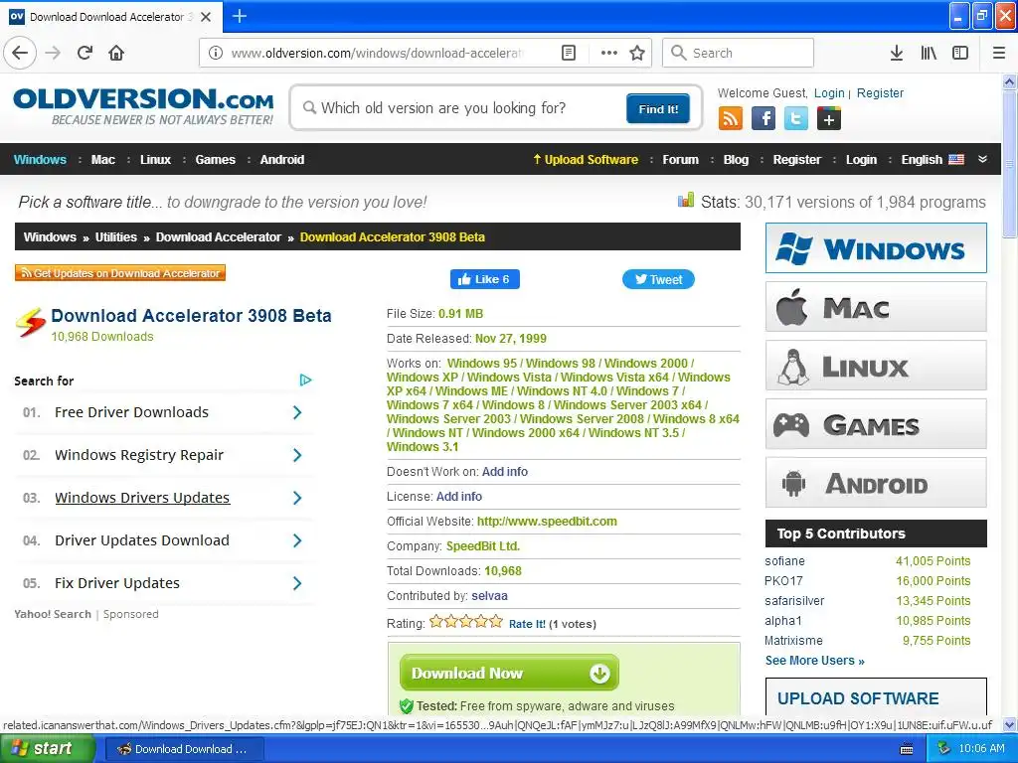Open site information icon in address bar
The height and width of the screenshot is (763, 1018).
pyautogui.click(x=216, y=53)
